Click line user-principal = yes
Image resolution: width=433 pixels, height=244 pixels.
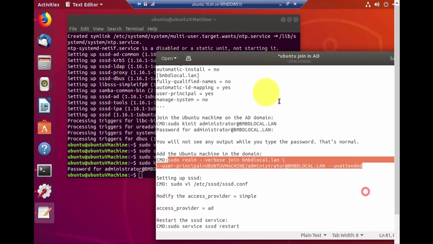pos(185,94)
